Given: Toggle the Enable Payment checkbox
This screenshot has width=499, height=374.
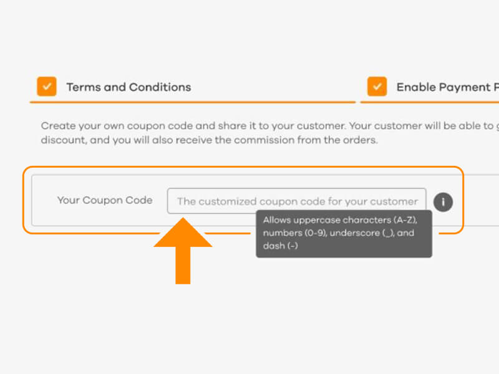Looking at the screenshot, I should 377,86.
